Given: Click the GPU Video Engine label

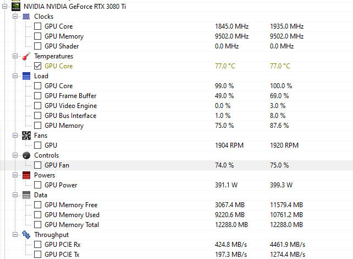Looking at the screenshot, I should pos(70,106).
